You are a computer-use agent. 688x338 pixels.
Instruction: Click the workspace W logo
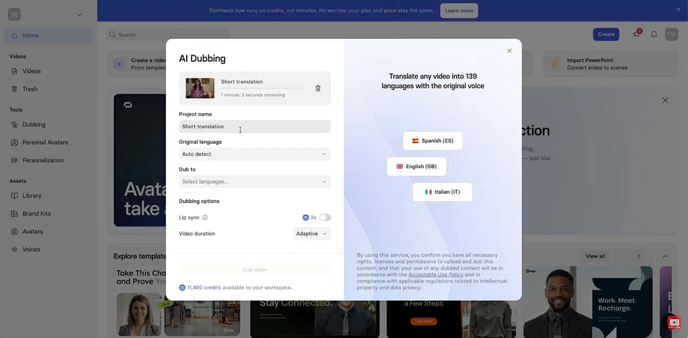pyautogui.click(x=15, y=15)
